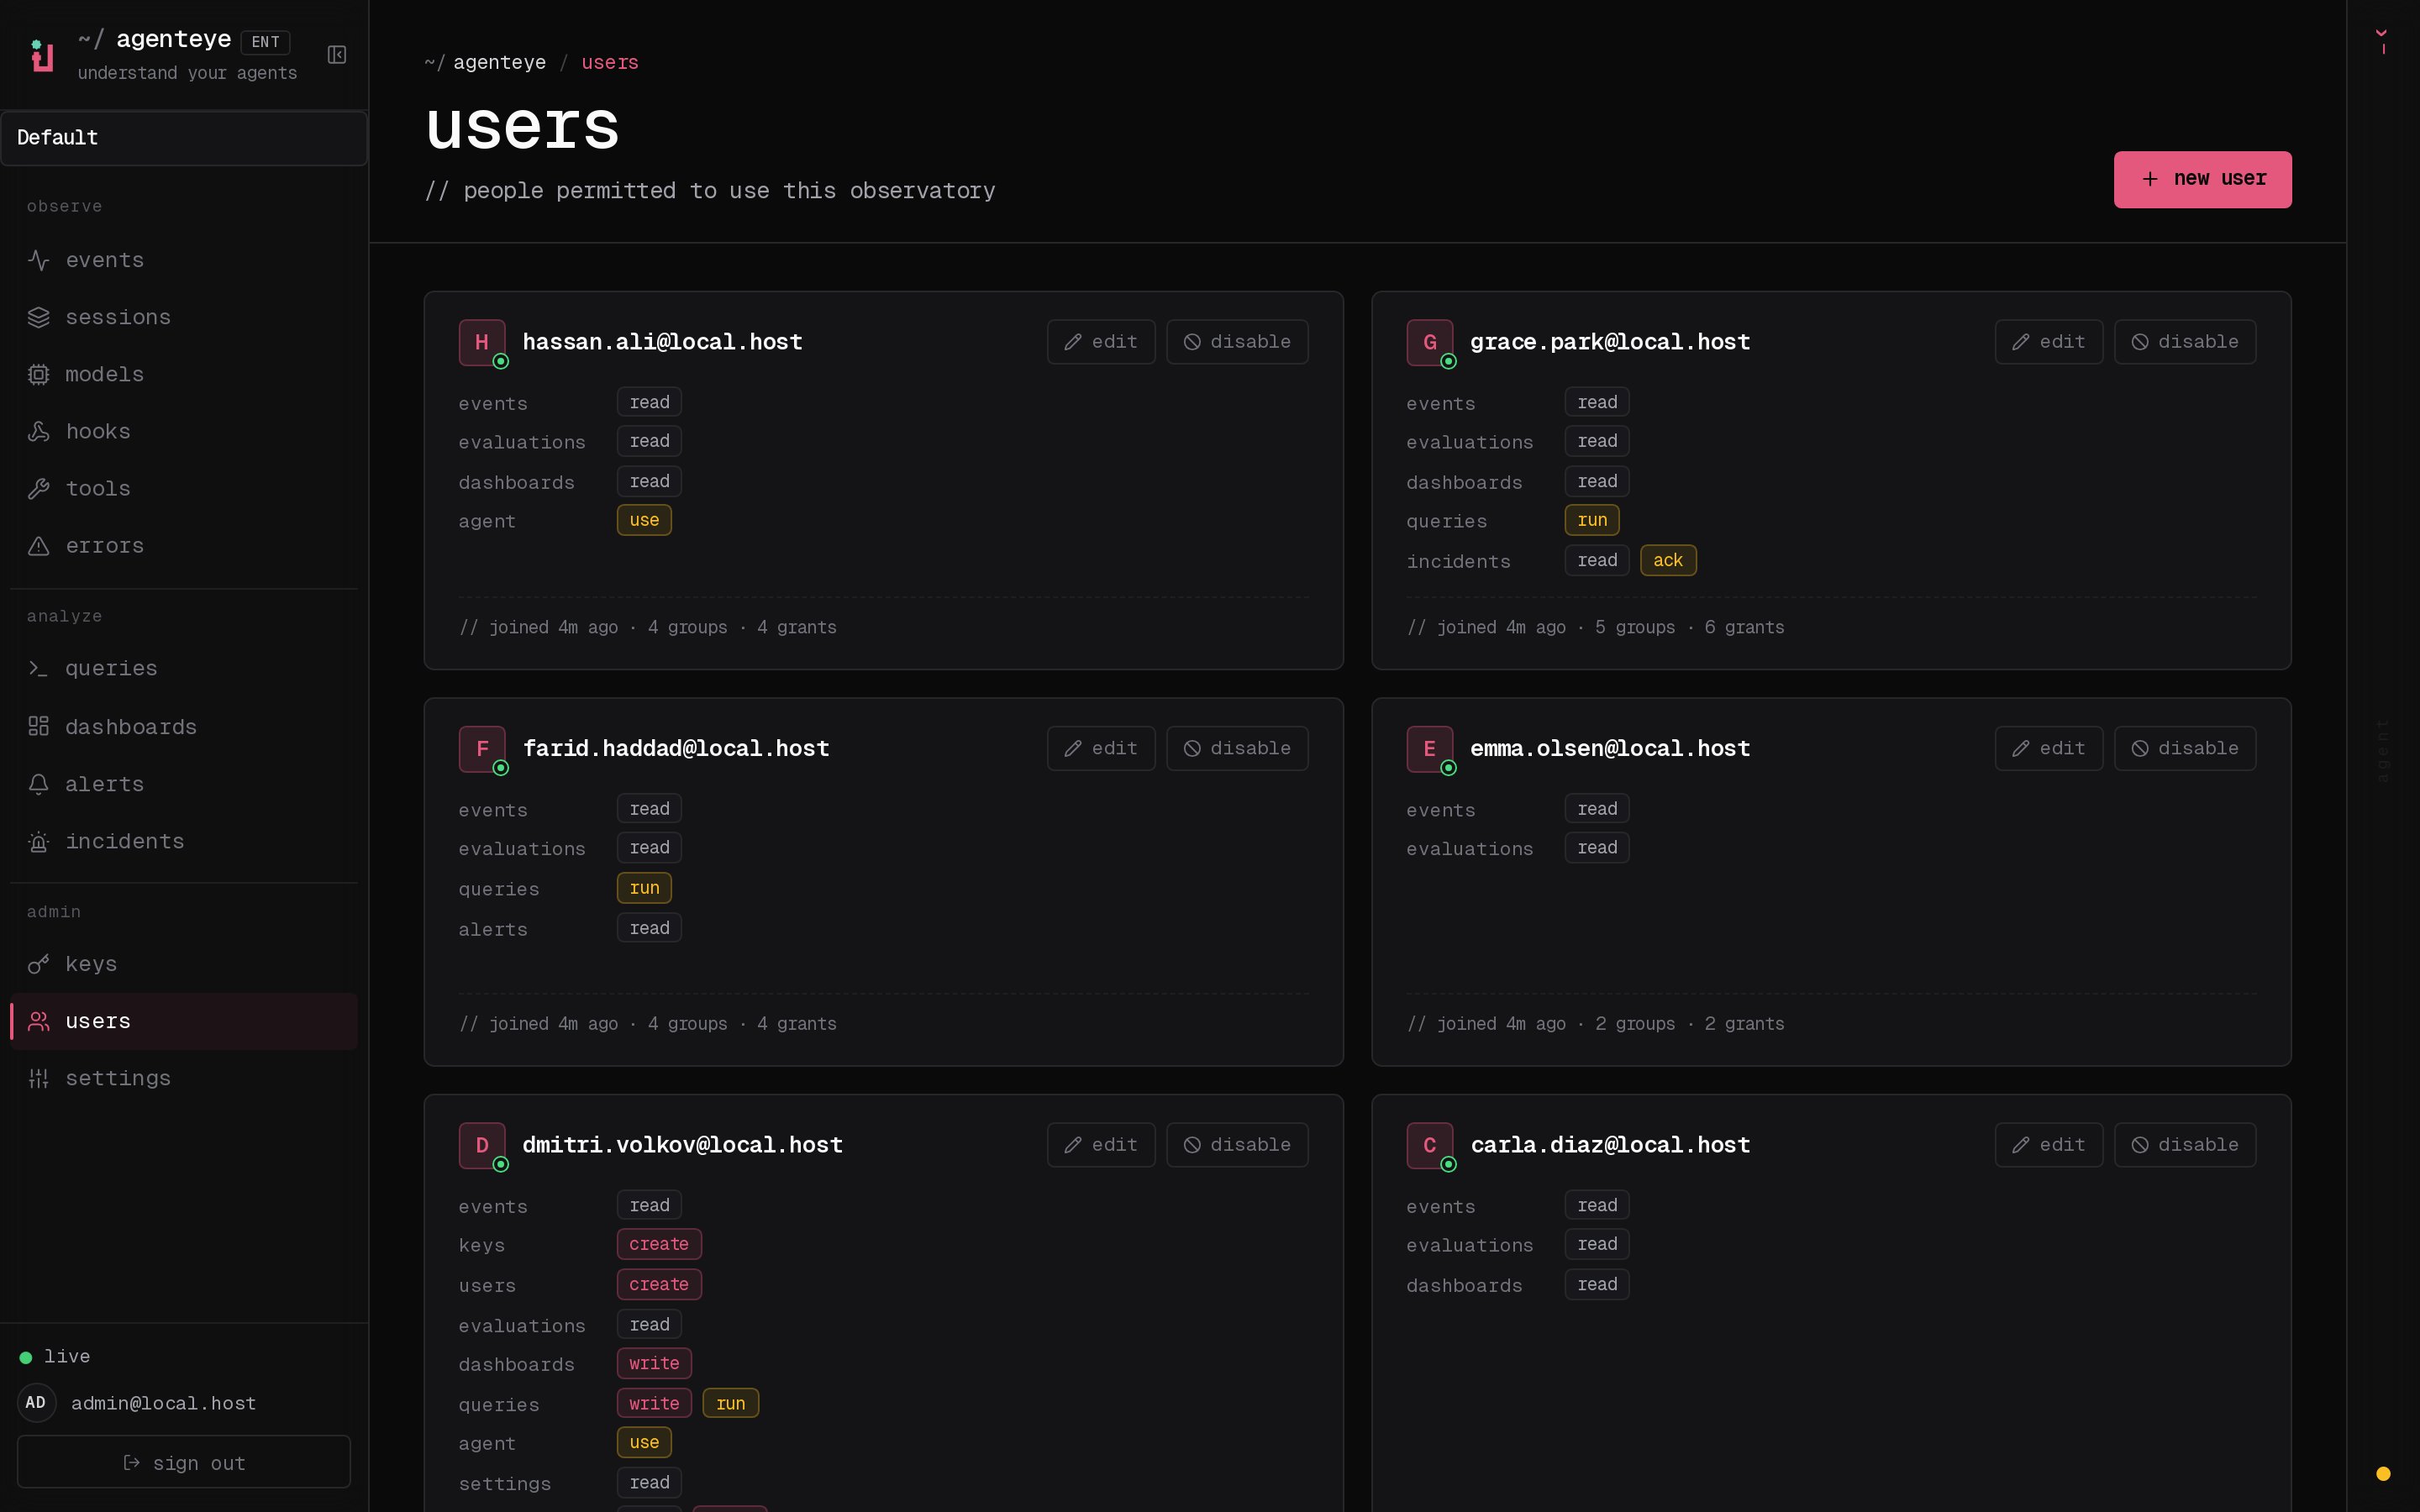Open sessions via the layers icon
This screenshot has height=1512, width=2420.
[39, 317]
